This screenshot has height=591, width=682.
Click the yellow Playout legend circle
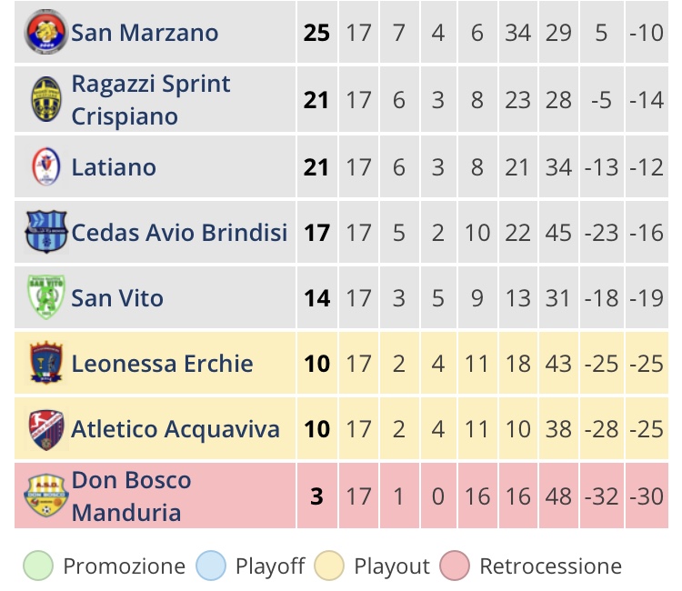tap(329, 566)
